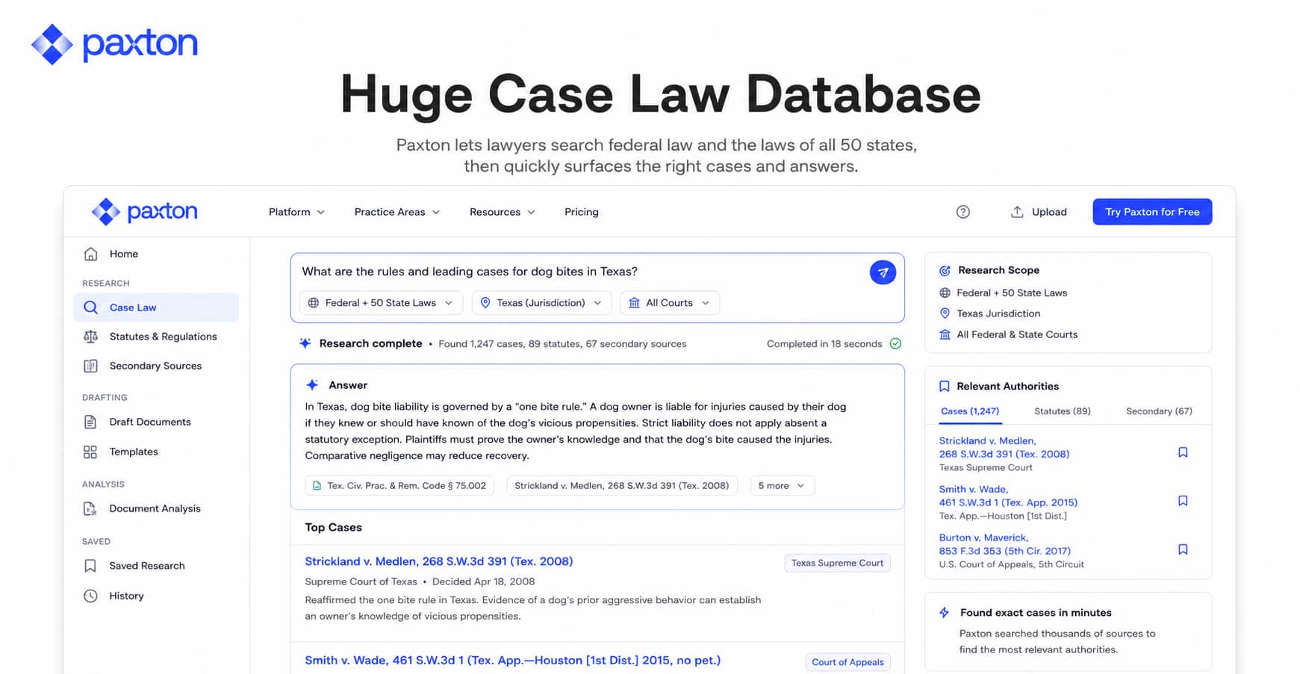Open the help question mark icon

coord(962,212)
